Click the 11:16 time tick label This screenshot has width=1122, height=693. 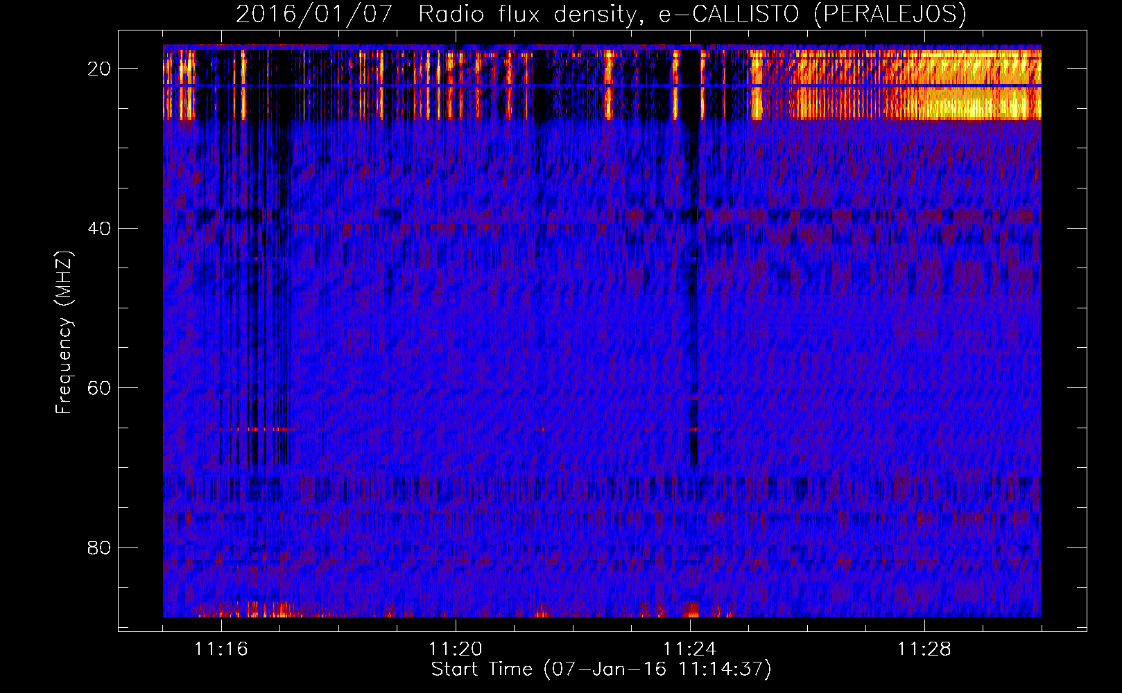(x=221, y=649)
